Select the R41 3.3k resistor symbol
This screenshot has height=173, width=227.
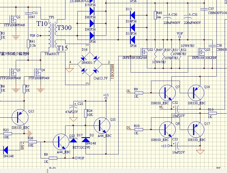[x=28, y=44]
